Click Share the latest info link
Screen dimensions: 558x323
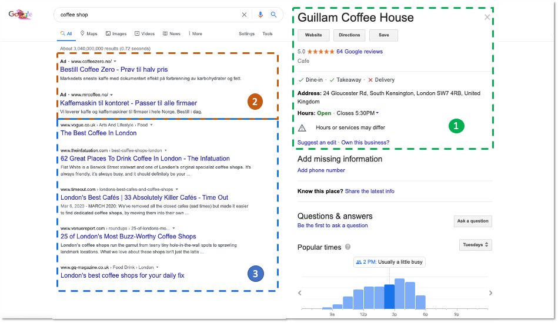[369, 191]
